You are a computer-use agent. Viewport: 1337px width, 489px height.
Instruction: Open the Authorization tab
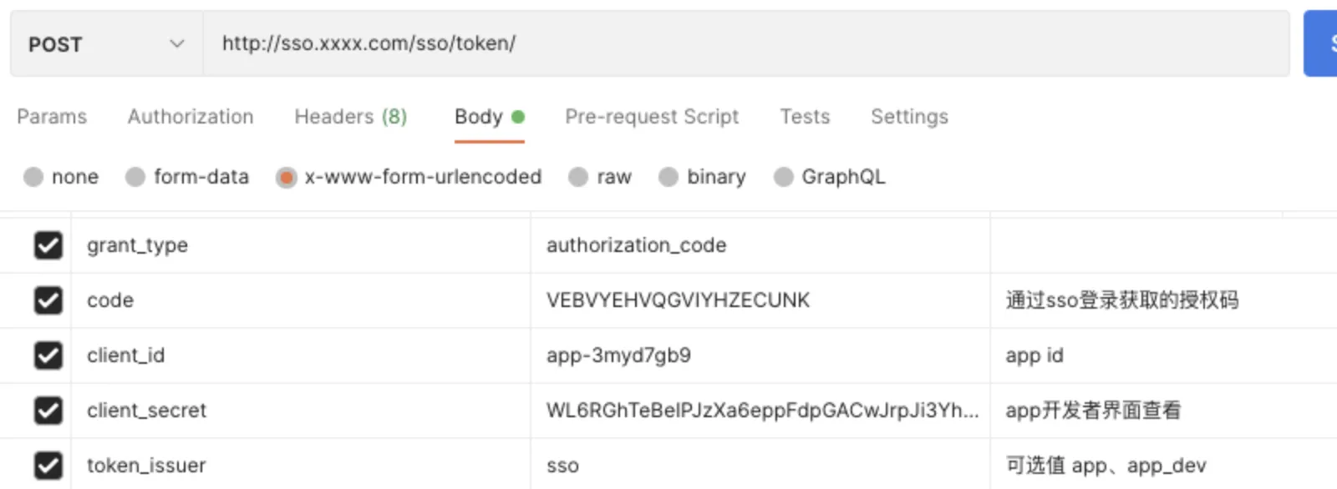click(190, 117)
